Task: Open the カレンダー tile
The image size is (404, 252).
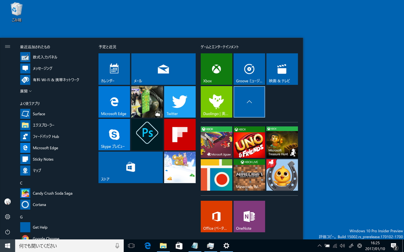Action: point(114,69)
